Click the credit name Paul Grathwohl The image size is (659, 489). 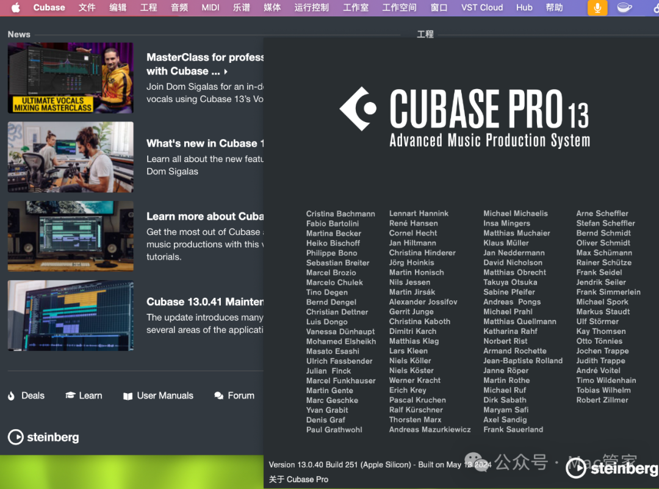(x=334, y=430)
